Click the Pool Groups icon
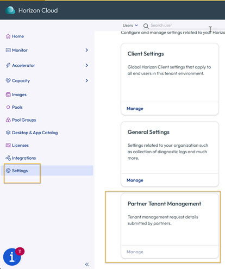Image resolution: width=225 pixels, height=269 pixels. (8, 120)
